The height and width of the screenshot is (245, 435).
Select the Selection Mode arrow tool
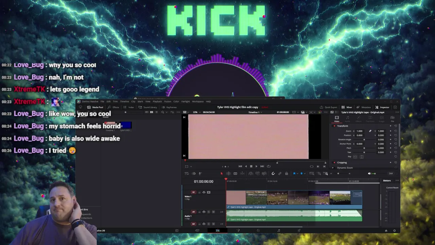221,174
